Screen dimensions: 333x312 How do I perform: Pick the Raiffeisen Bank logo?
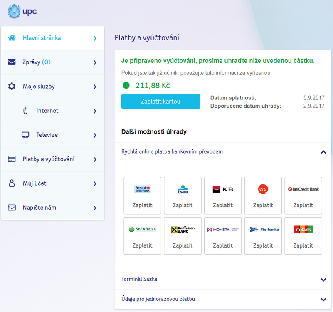click(183, 230)
